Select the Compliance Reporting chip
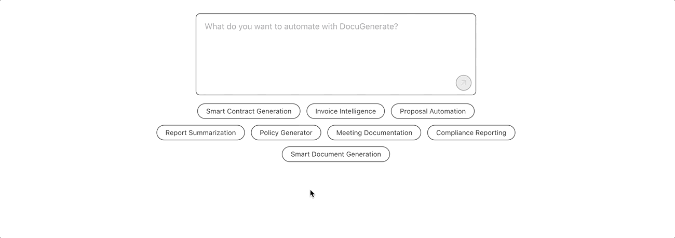 (471, 133)
